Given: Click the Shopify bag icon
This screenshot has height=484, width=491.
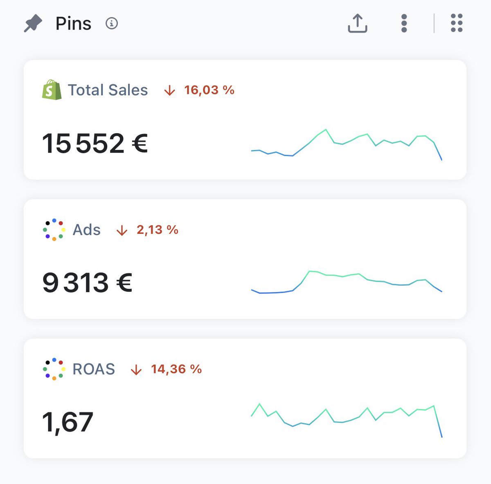Looking at the screenshot, I should pyautogui.click(x=52, y=90).
